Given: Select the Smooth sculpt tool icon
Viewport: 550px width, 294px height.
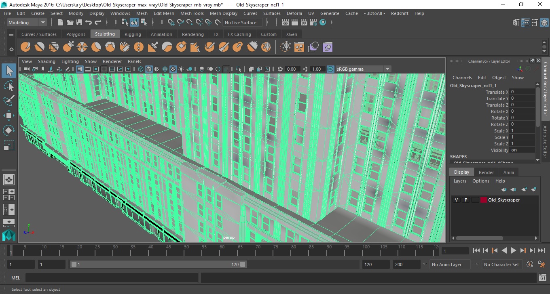Looking at the screenshot, I should tap(40, 47).
